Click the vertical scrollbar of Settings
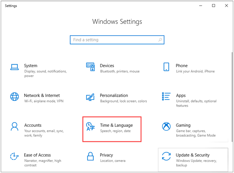Screen dimensions: 234x173 (x=232, y=97)
